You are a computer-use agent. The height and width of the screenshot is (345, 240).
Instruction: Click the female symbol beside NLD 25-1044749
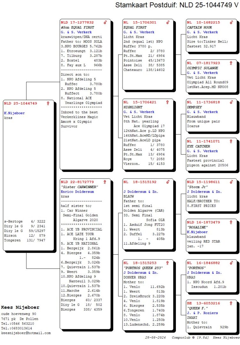coord(48,103)
